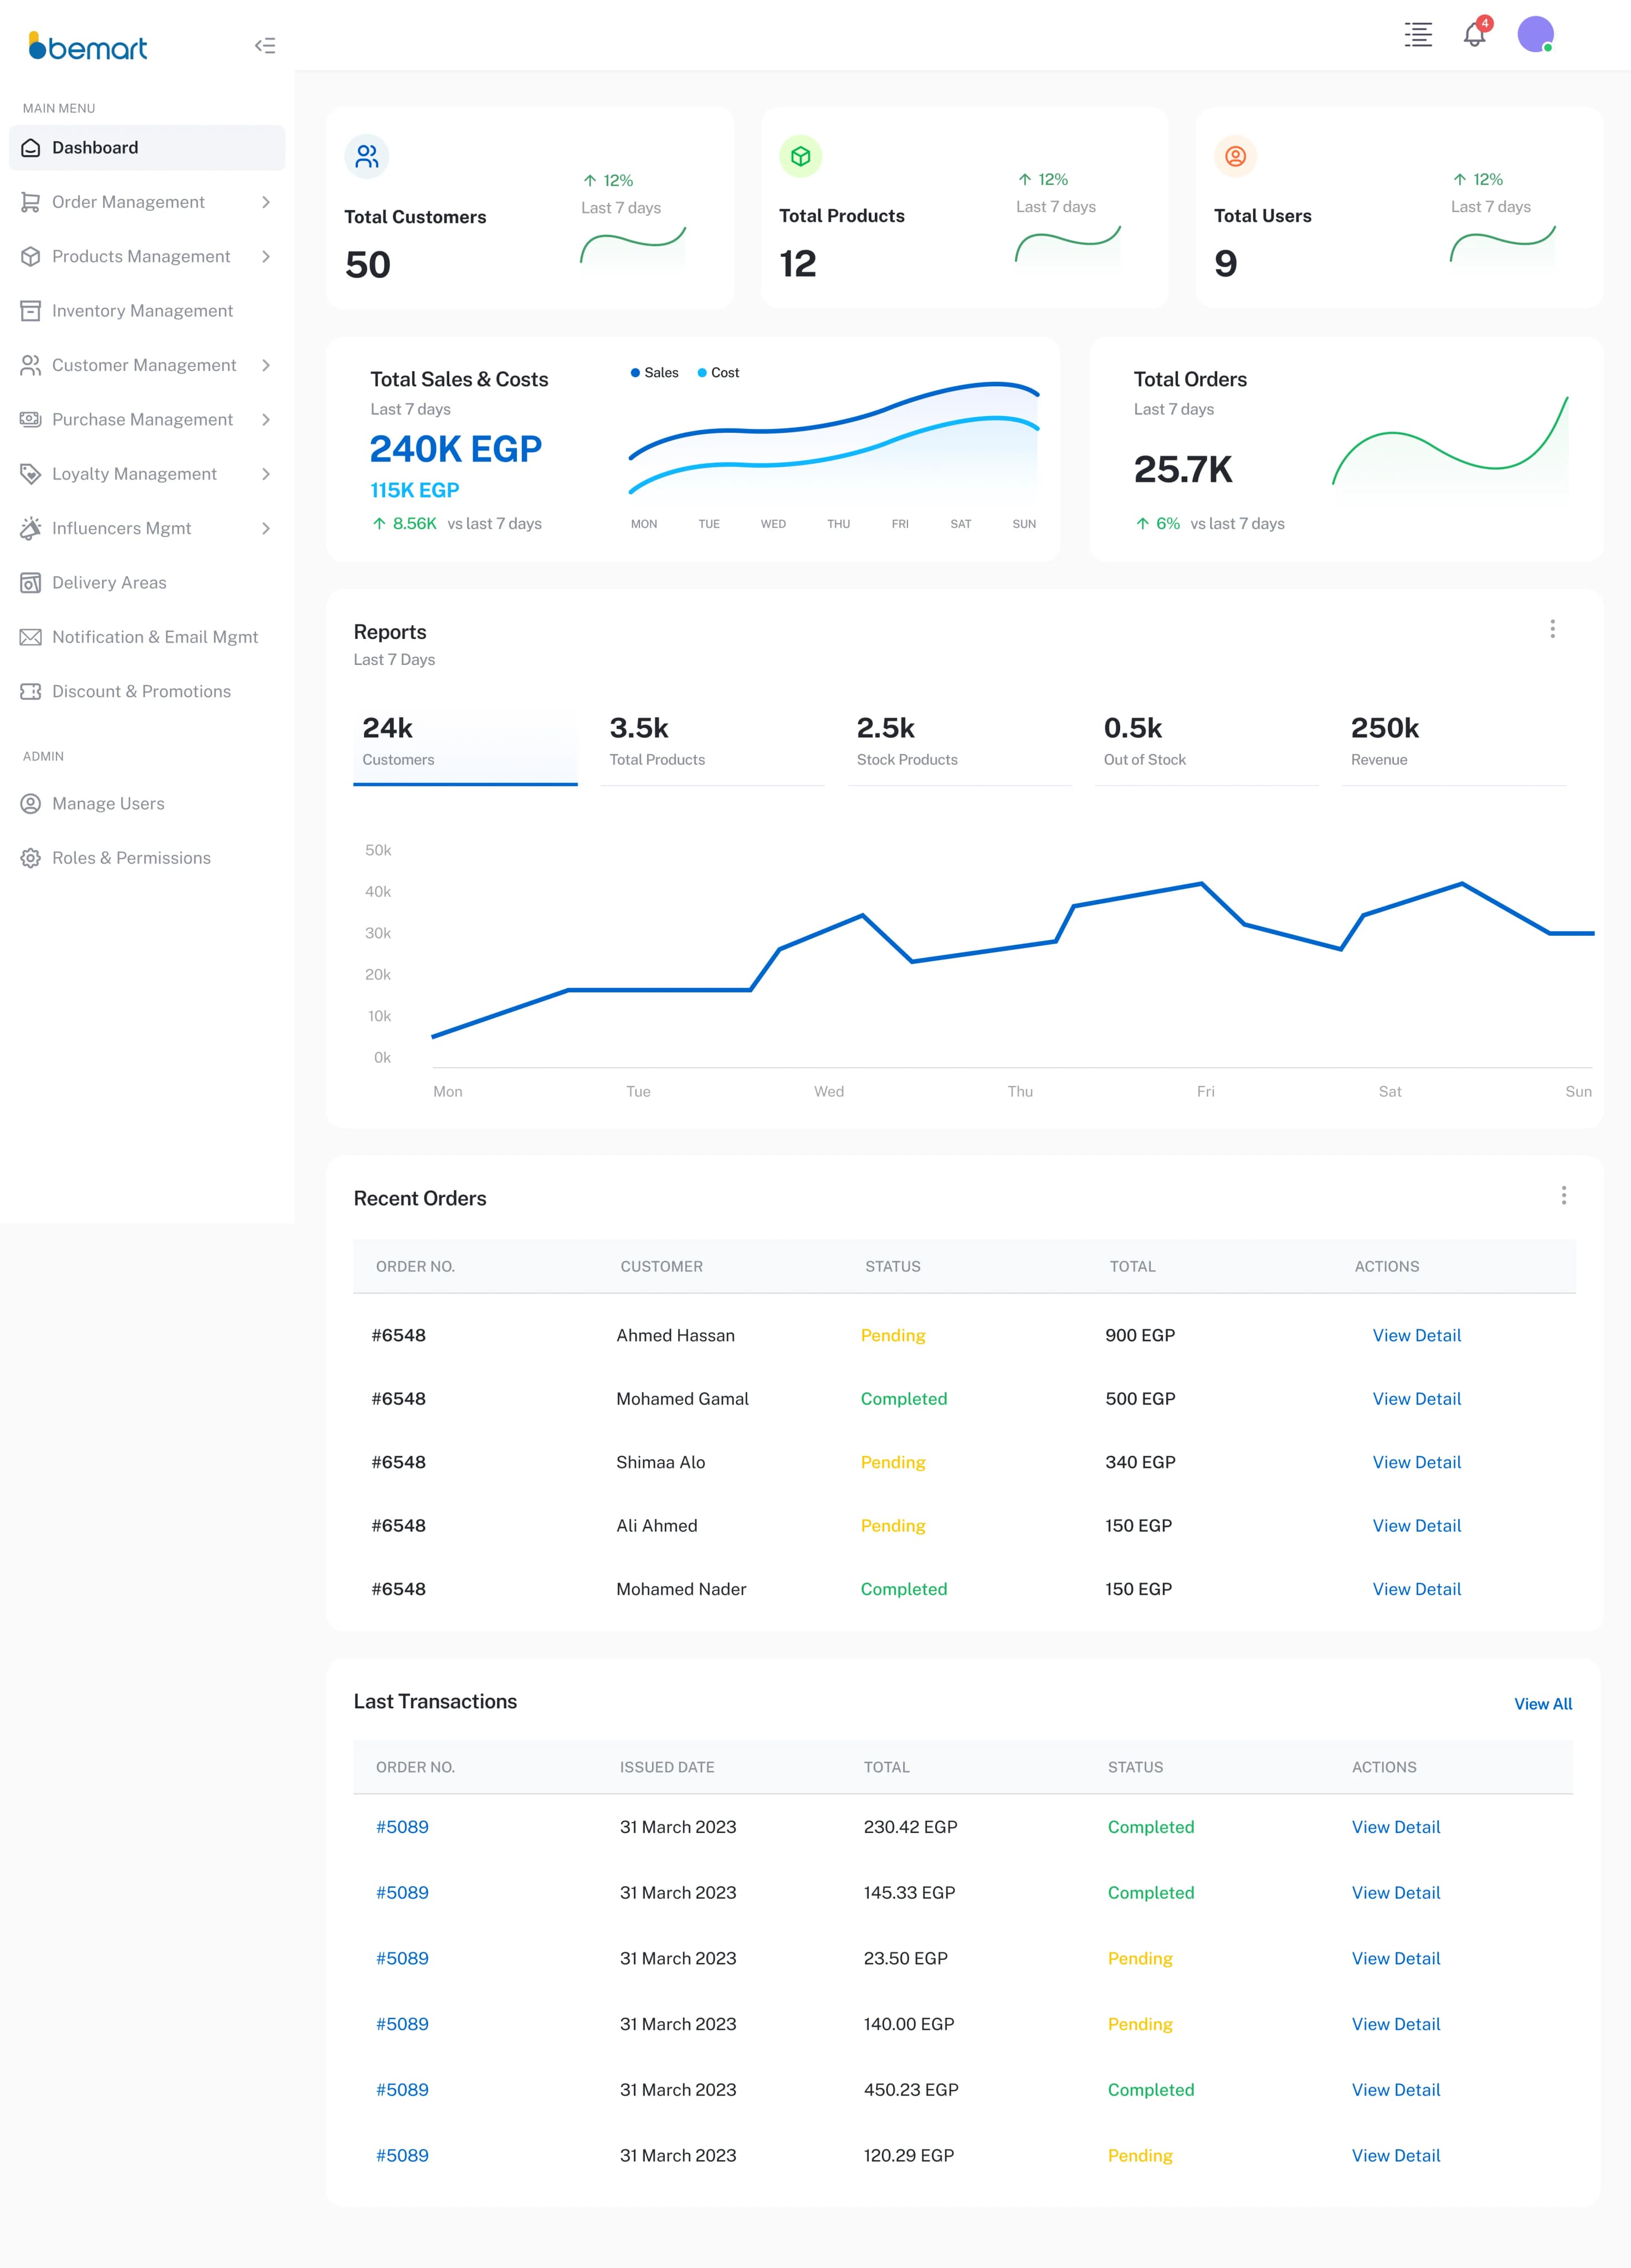The image size is (1631, 2268).
Task: Click the 240K EGP sales figure
Action: (456, 449)
